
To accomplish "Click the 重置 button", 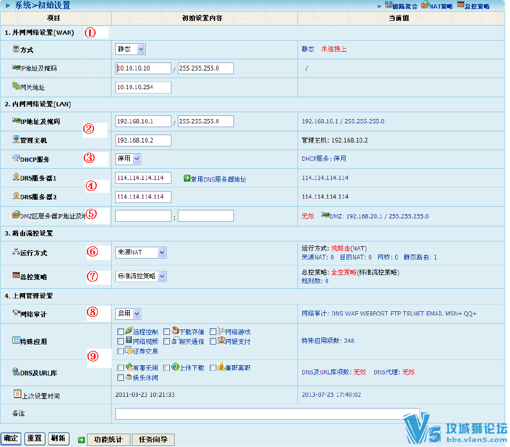I will click(35, 438).
